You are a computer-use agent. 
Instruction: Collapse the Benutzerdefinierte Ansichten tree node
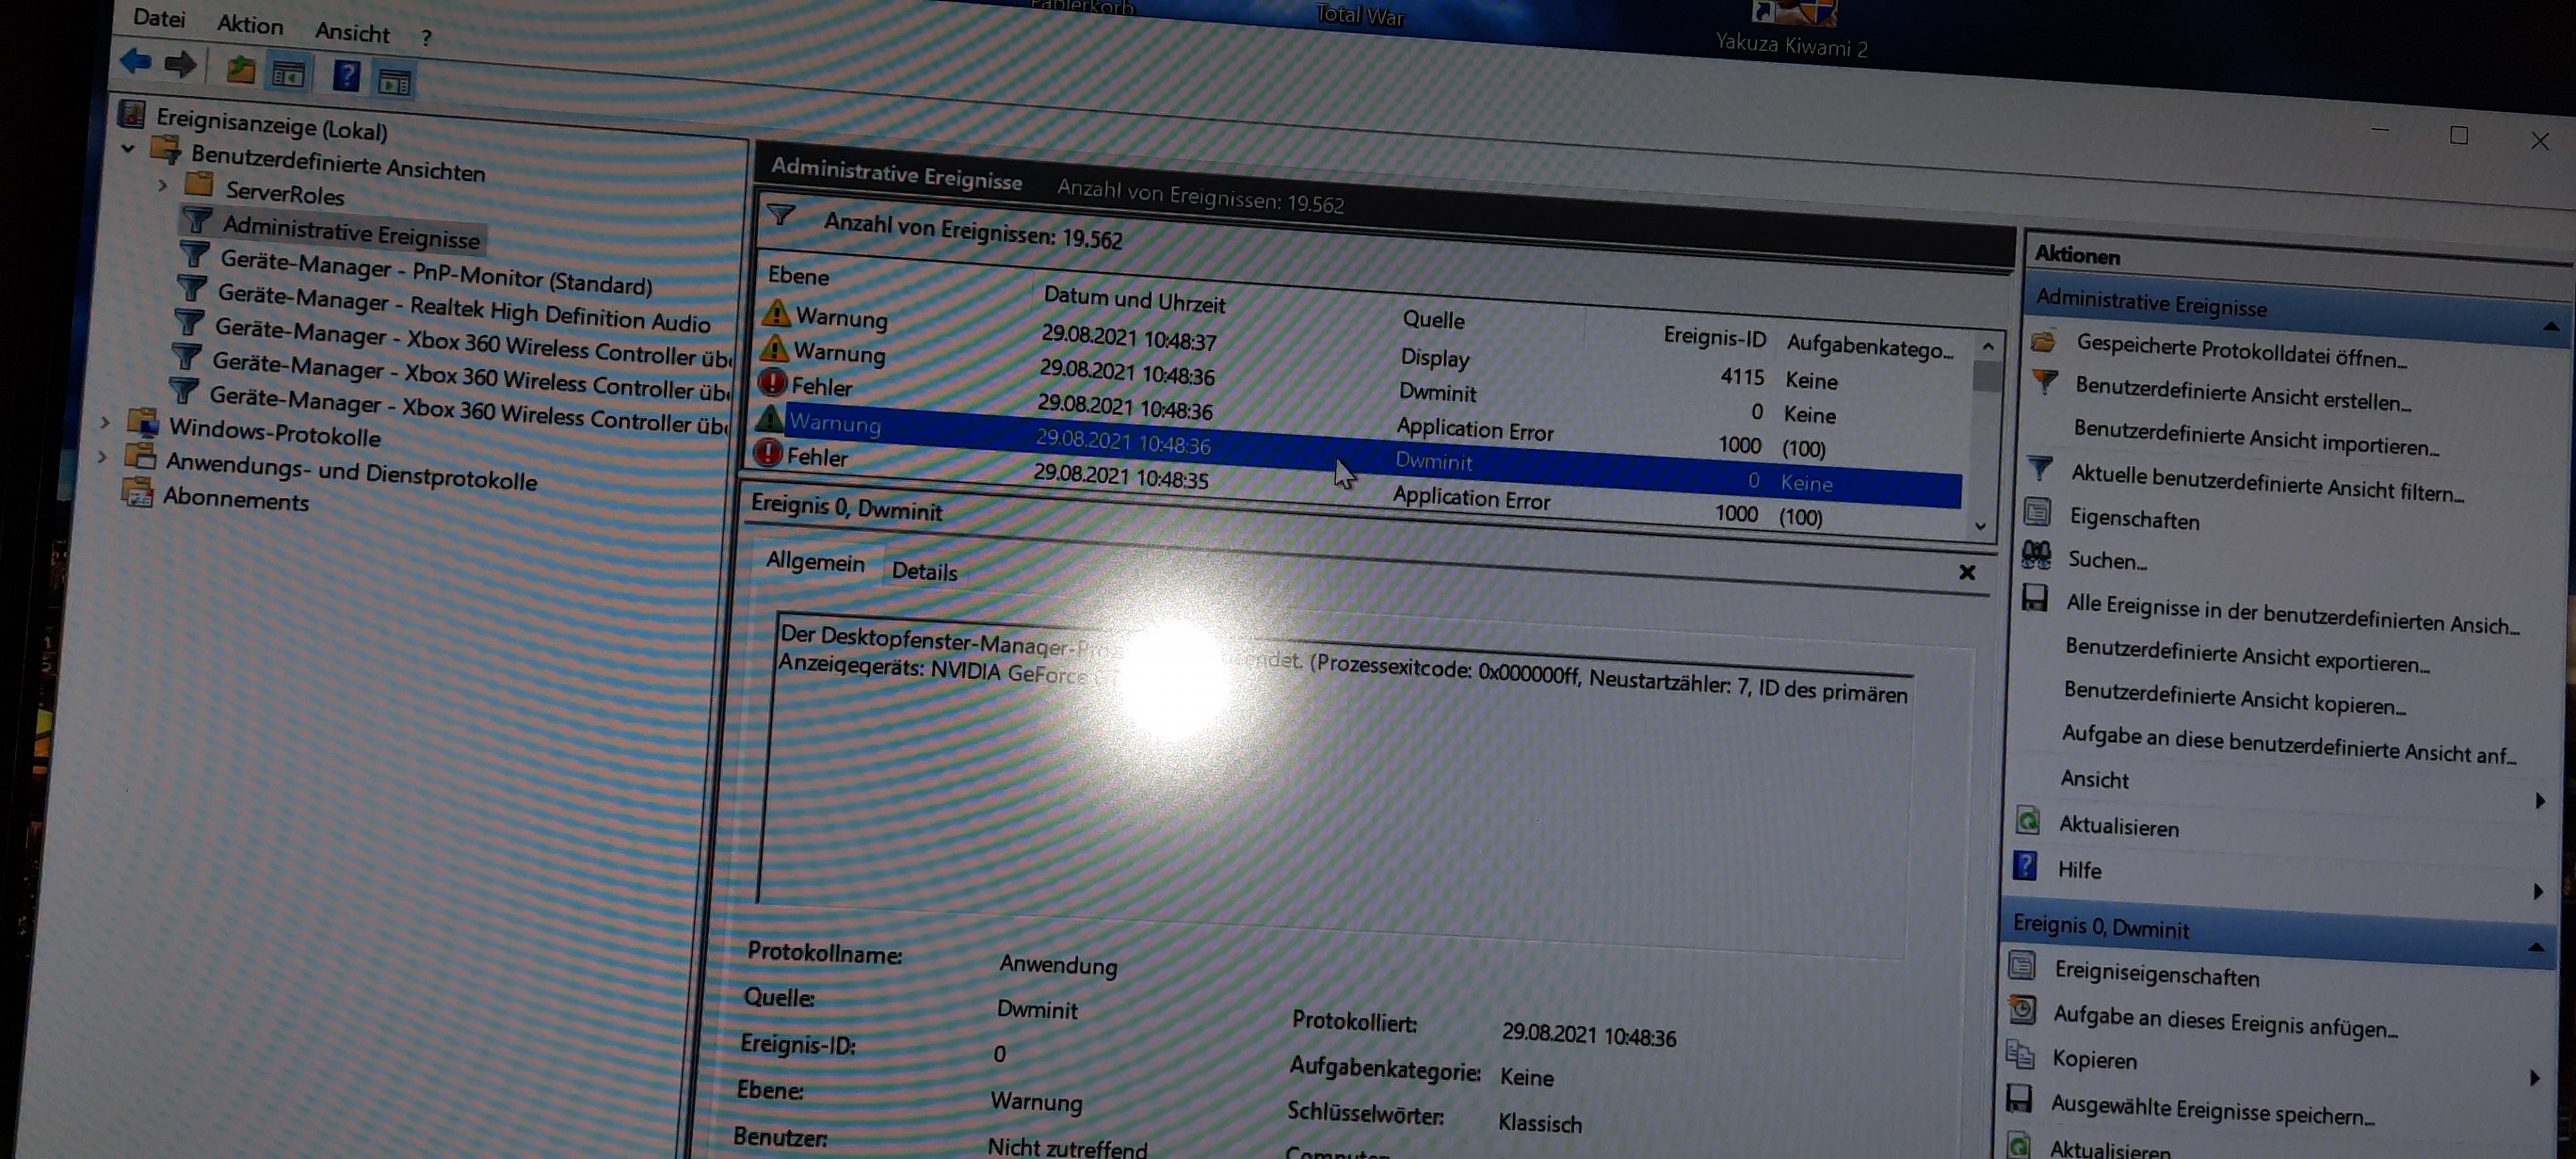tap(129, 149)
